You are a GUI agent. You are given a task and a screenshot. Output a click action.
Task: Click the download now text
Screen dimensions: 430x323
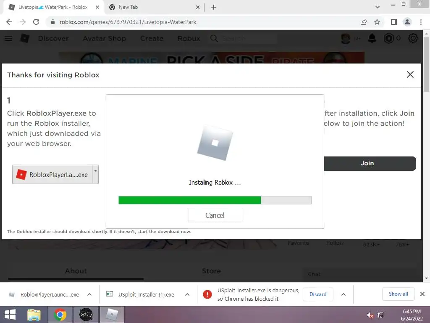[164, 232]
